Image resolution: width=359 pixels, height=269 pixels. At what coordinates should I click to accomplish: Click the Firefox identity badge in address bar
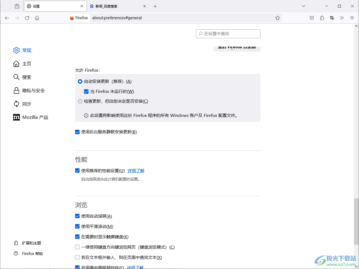[x=79, y=18]
